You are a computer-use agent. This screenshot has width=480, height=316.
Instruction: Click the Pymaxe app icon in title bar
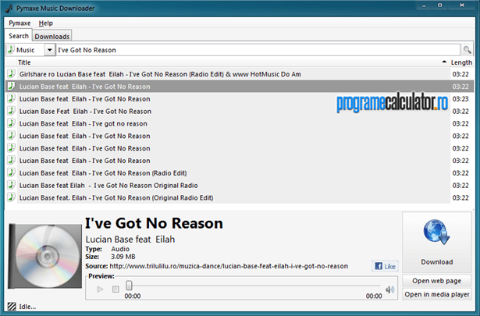9,9
